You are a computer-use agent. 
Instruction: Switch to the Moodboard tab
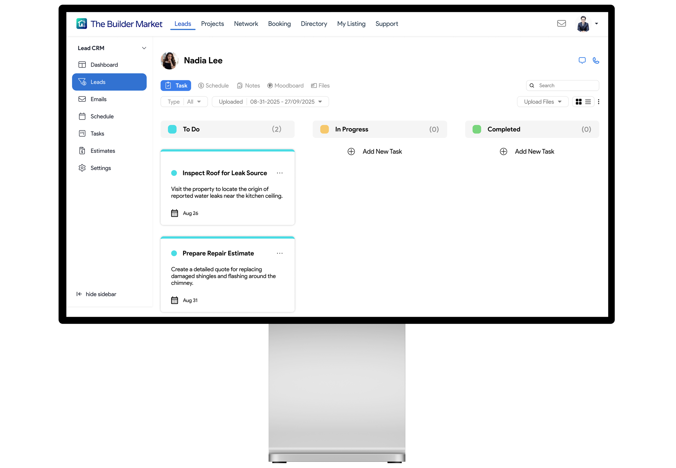pos(285,86)
